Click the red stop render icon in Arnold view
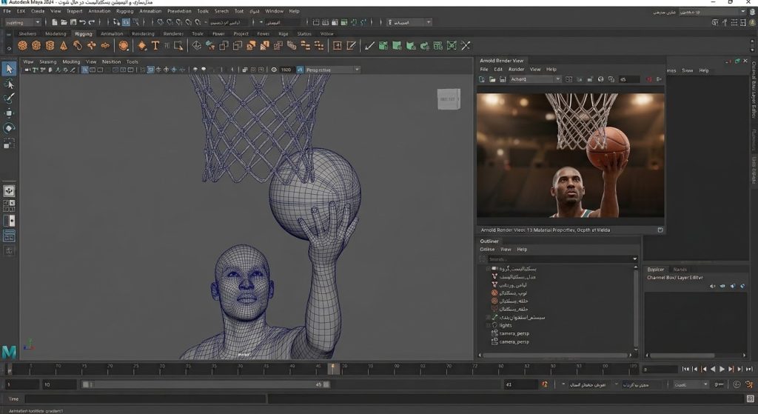The height and width of the screenshot is (414, 758). (648, 79)
